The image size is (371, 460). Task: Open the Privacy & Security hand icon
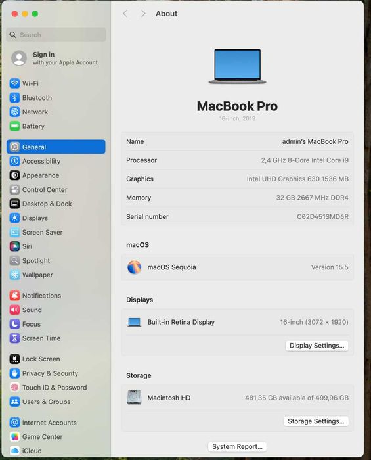tap(14, 373)
